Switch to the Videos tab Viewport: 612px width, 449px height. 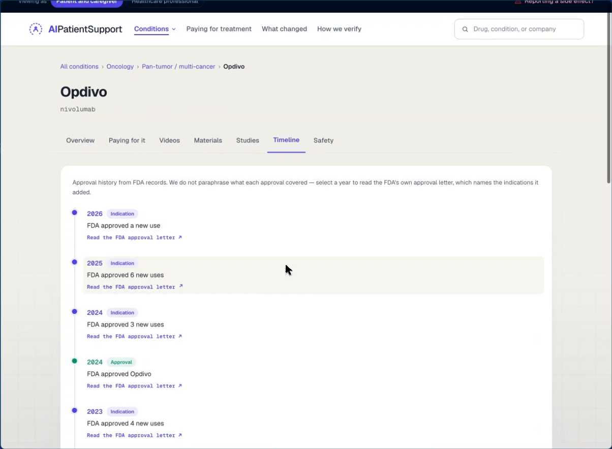coord(169,140)
